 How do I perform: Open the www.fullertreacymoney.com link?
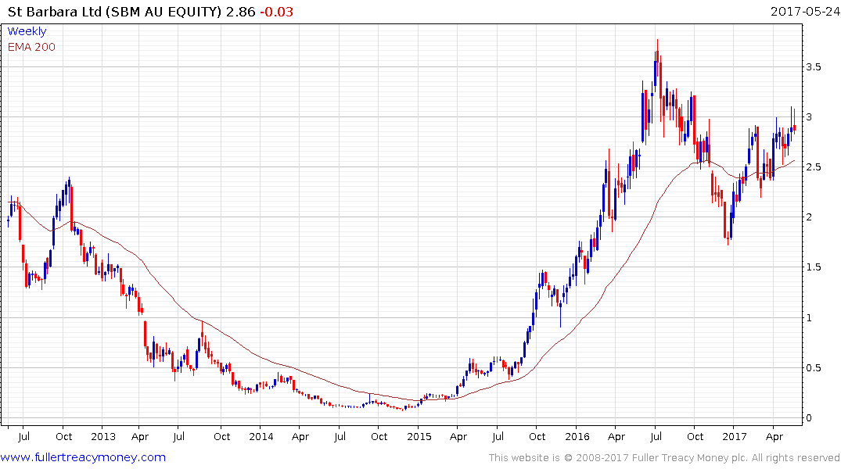click(83, 457)
